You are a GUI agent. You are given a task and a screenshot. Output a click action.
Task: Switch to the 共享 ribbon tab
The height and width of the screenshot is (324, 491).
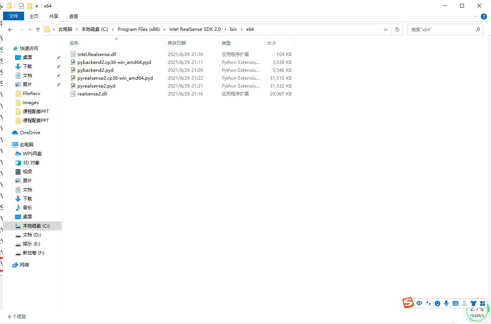point(54,16)
